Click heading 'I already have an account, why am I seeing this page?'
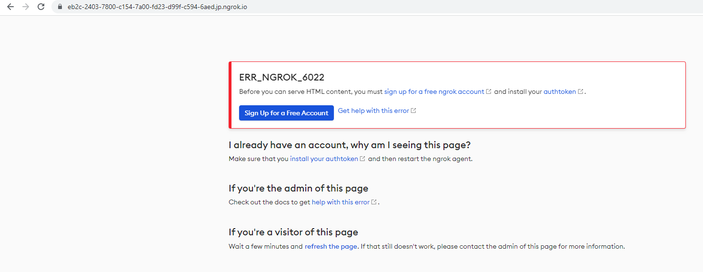 tap(350, 145)
